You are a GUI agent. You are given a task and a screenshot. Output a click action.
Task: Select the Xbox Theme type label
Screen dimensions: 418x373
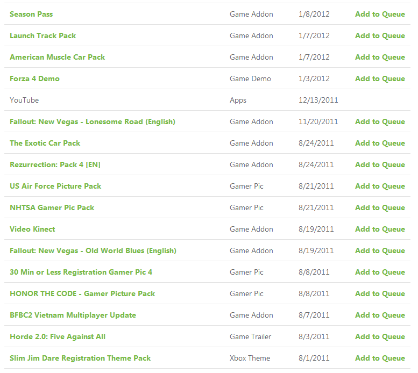pyautogui.click(x=250, y=358)
